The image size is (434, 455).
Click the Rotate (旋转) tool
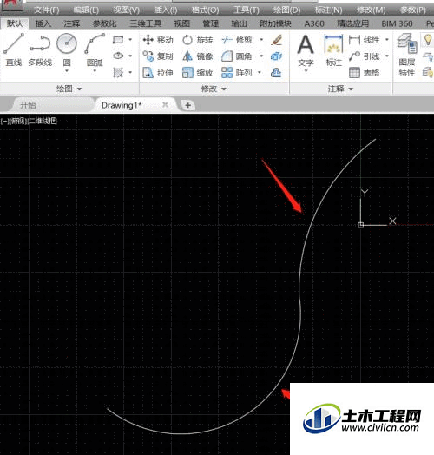(x=198, y=40)
